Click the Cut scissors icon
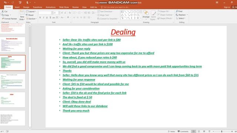This screenshot has height=133, width=237. [3, 11]
